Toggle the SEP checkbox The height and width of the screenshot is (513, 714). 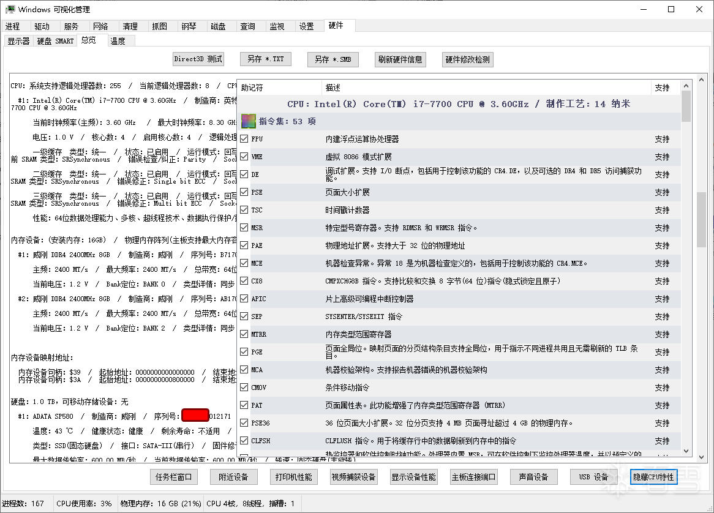[x=244, y=316]
